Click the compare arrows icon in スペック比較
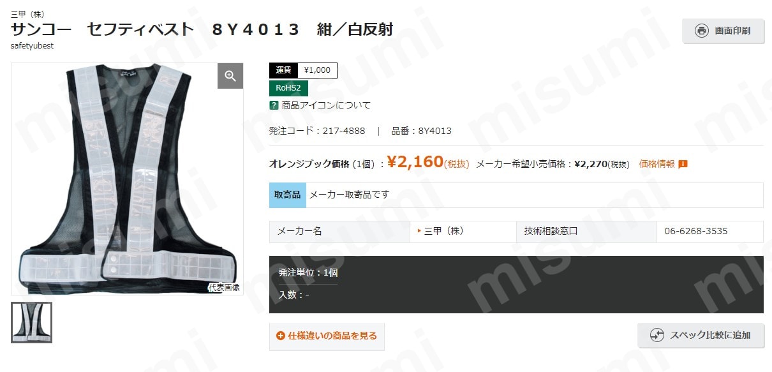 click(x=657, y=335)
